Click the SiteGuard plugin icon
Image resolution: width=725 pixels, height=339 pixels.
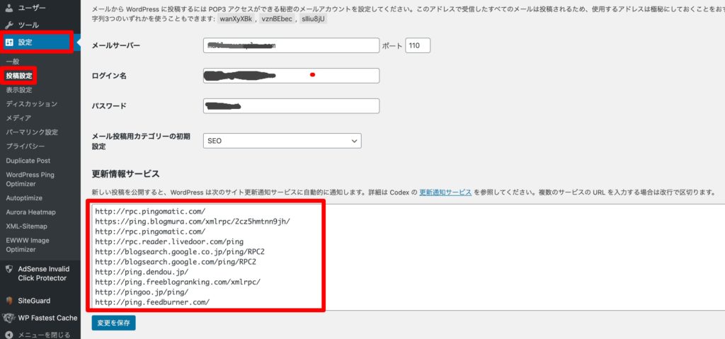9,301
